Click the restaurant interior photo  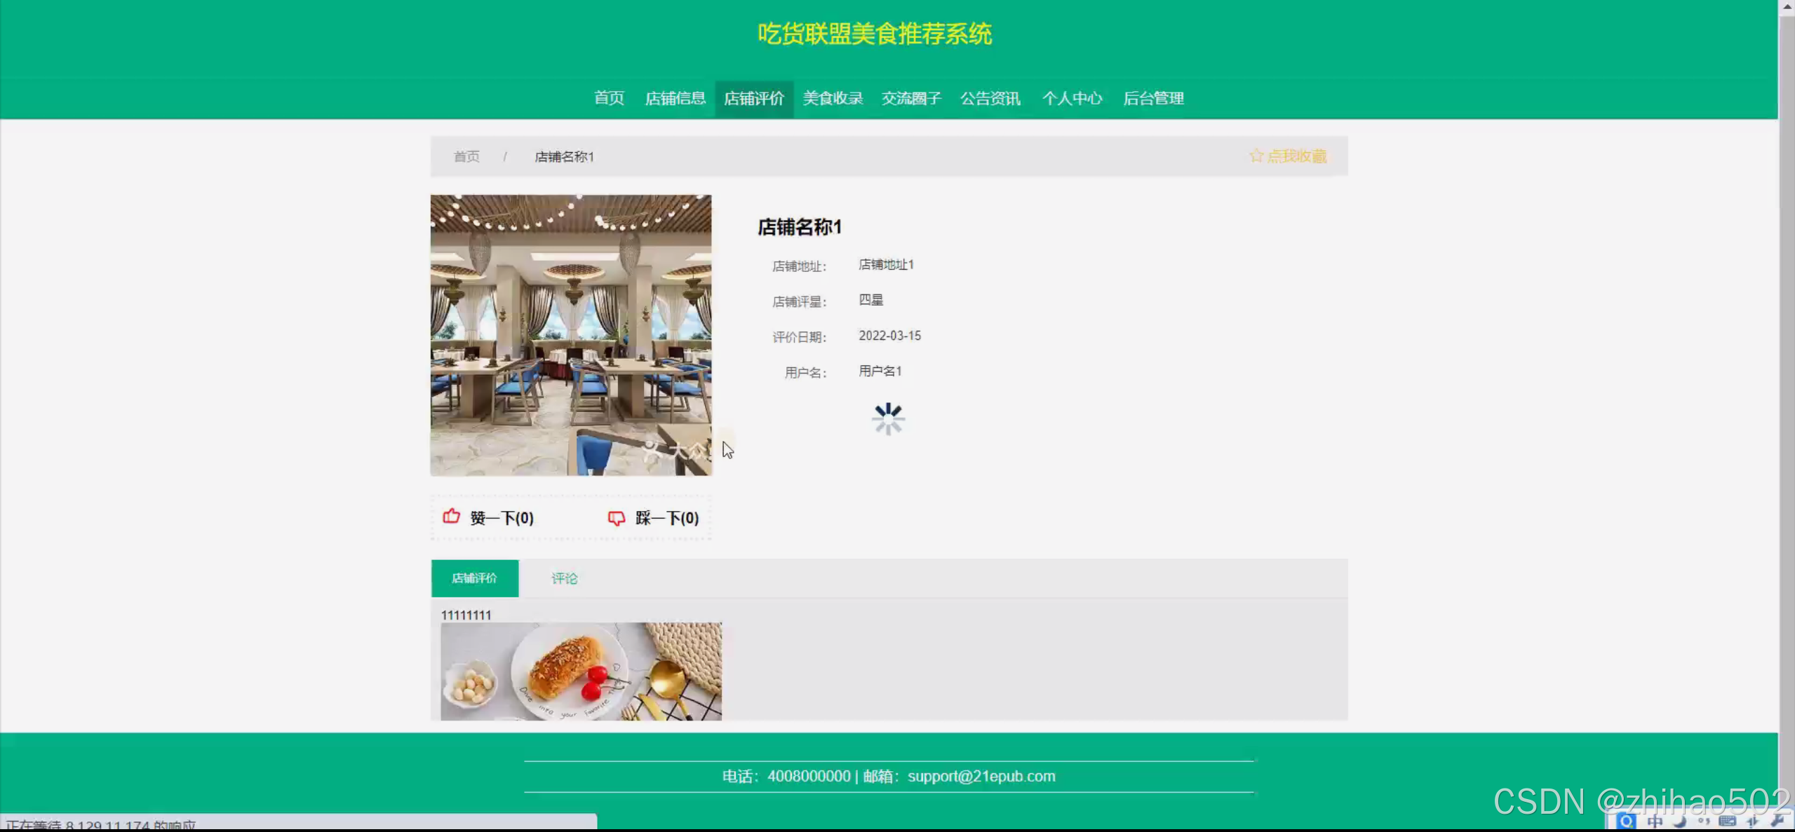(570, 335)
